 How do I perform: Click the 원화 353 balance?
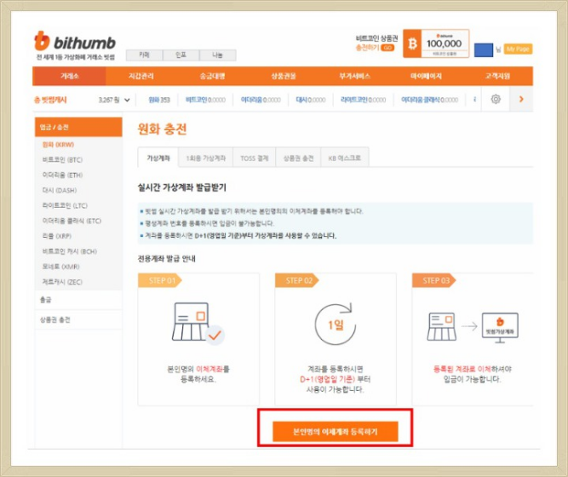[159, 100]
